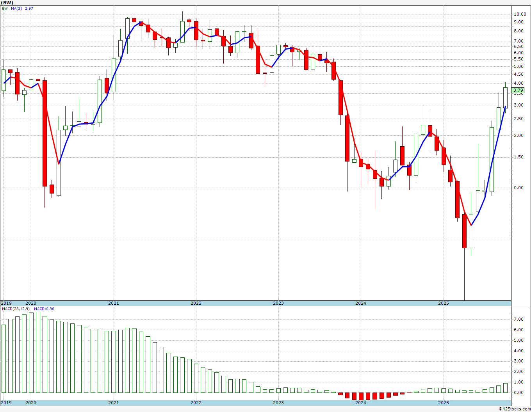The width and height of the screenshot is (531, 412).
Task: Click the highlighted 3.79 current price tag
Action: click(x=518, y=91)
